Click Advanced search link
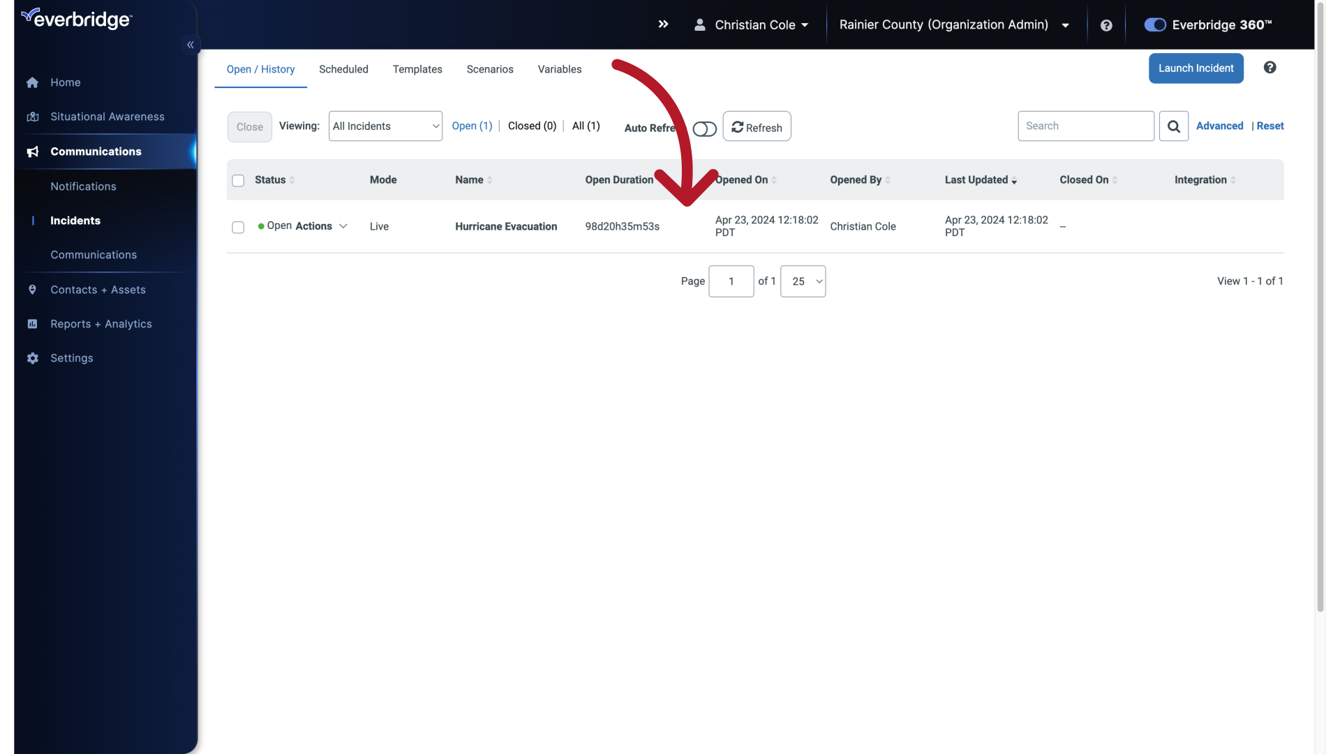Screen dimensions: 1340x754 (x=1219, y=125)
